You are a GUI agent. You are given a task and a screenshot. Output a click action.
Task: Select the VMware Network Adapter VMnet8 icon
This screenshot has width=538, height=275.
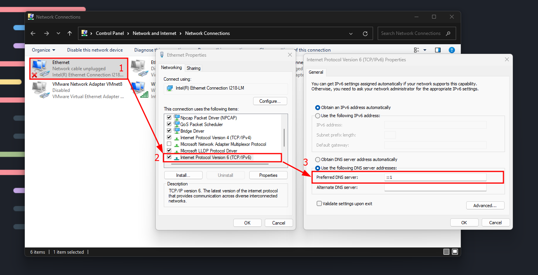pyautogui.click(x=41, y=90)
